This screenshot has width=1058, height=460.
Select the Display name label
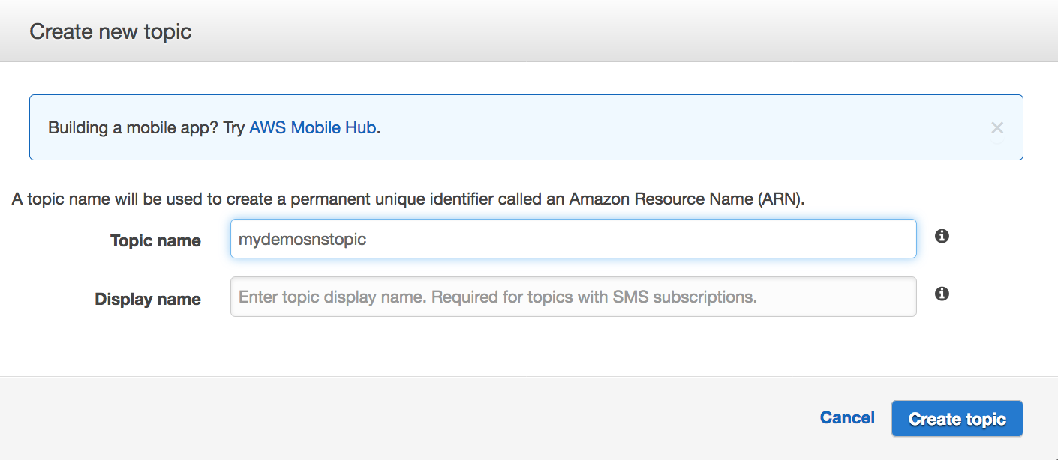coord(148,299)
